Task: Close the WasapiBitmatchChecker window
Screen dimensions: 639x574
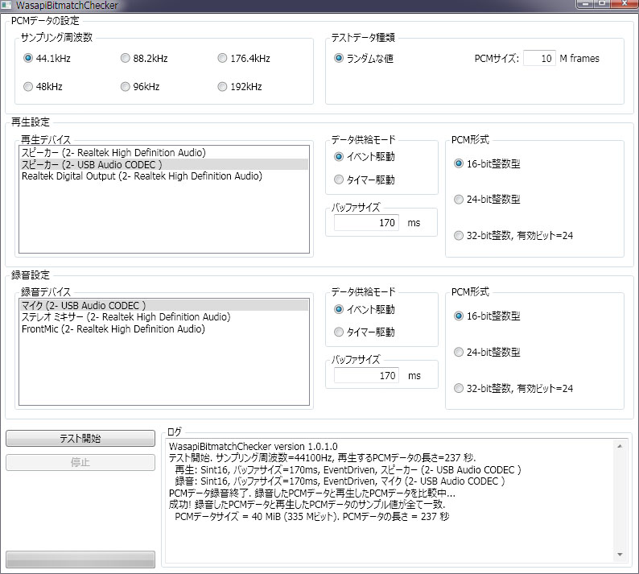Action: [x=624, y=4]
